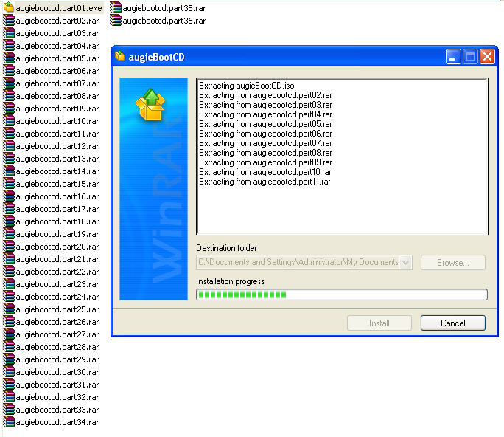Click the augieBootCD title bar icon
504x437 pixels.
pyautogui.click(x=120, y=56)
